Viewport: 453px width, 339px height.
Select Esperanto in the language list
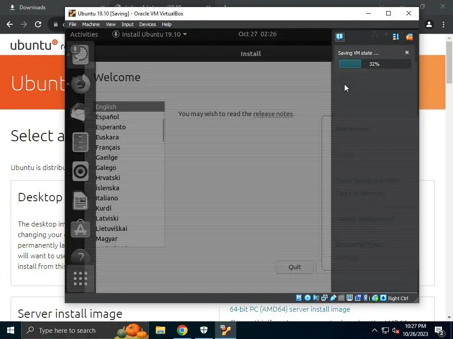[130, 127]
